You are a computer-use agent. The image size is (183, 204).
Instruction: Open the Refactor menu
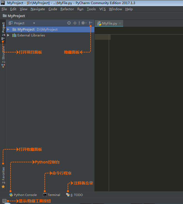(x=67, y=9)
